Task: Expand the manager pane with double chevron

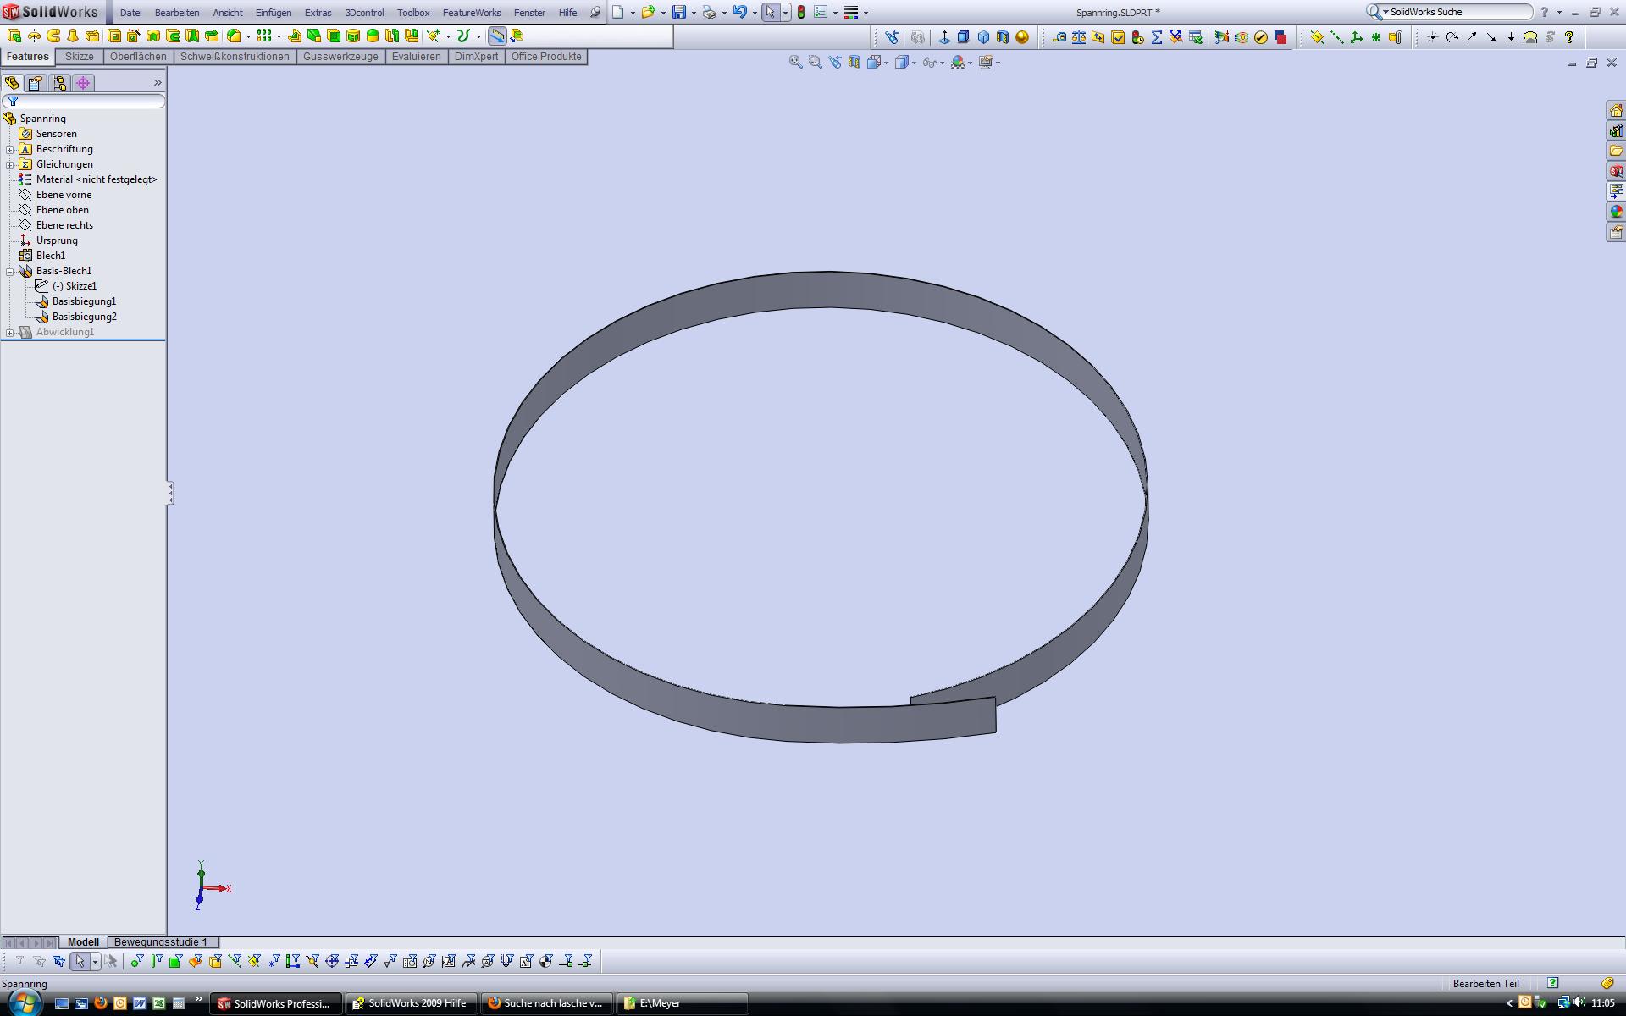Action: [x=158, y=82]
